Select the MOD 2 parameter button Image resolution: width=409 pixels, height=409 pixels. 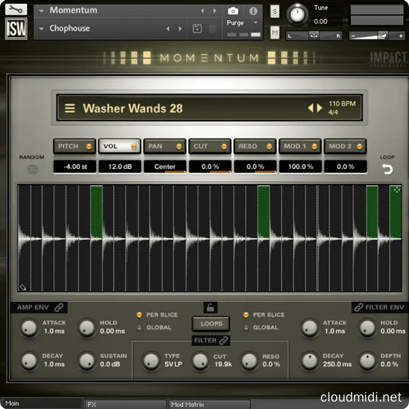(345, 146)
